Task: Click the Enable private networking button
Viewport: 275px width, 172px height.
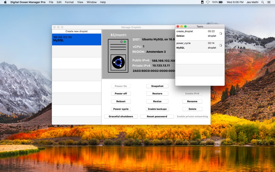Action: coord(192,116)
